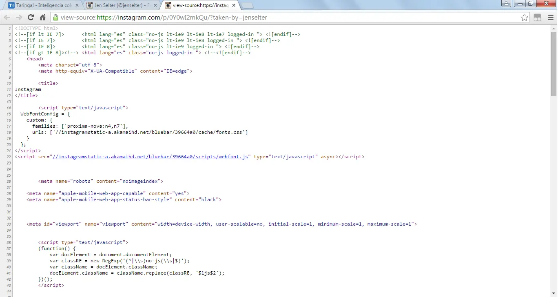The image size is (558, 297).
Task: Switch to the Taringa! Inteligencia tab
Action: pos(43,6)
